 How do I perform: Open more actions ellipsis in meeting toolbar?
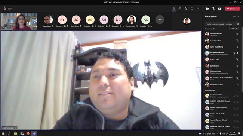tap(198, 9)
